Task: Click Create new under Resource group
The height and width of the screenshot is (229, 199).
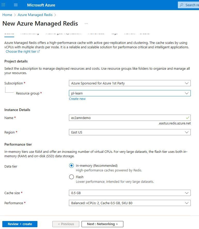Action: (77, 99)
